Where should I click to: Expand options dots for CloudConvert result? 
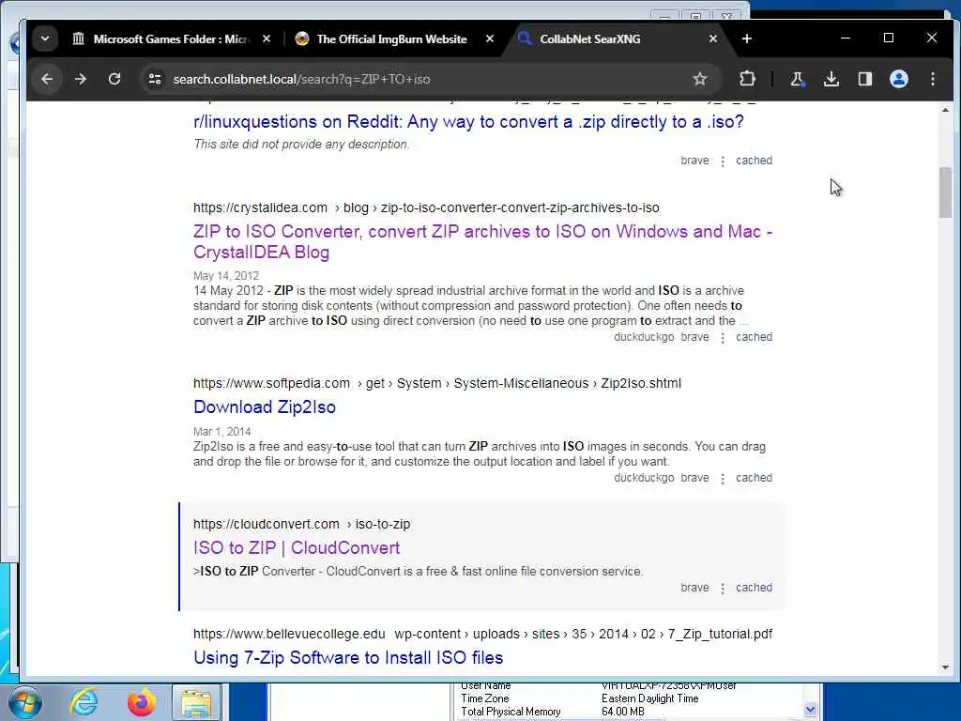723,589
